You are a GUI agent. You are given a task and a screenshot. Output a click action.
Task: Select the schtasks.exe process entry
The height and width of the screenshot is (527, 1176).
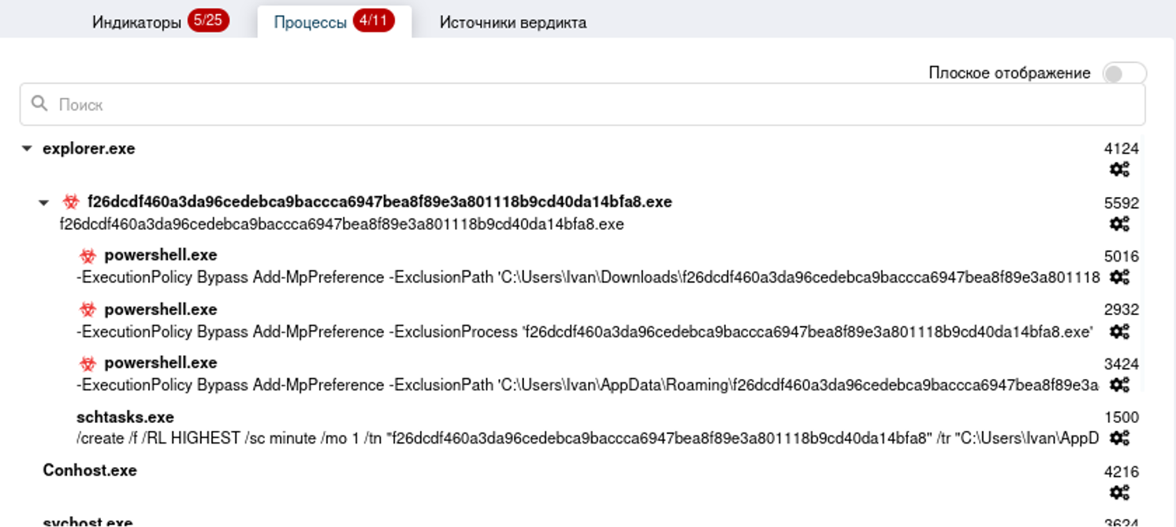(125, 417)
